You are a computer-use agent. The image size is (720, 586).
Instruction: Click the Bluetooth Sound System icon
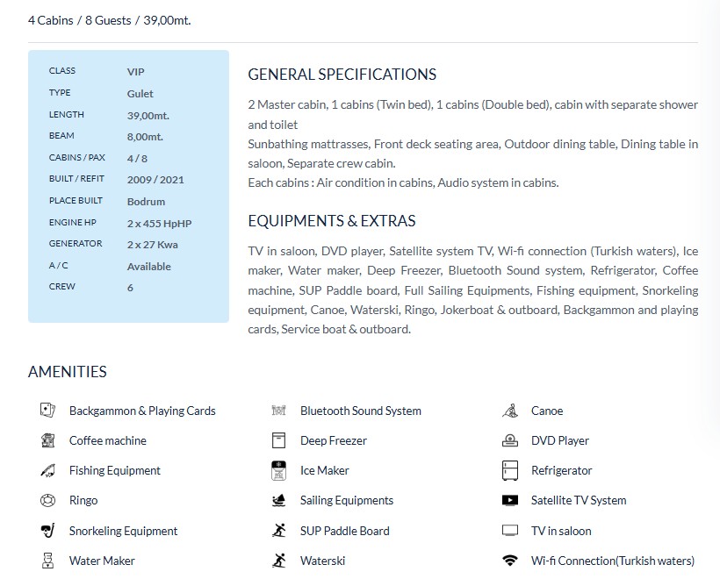coord(279,410)
